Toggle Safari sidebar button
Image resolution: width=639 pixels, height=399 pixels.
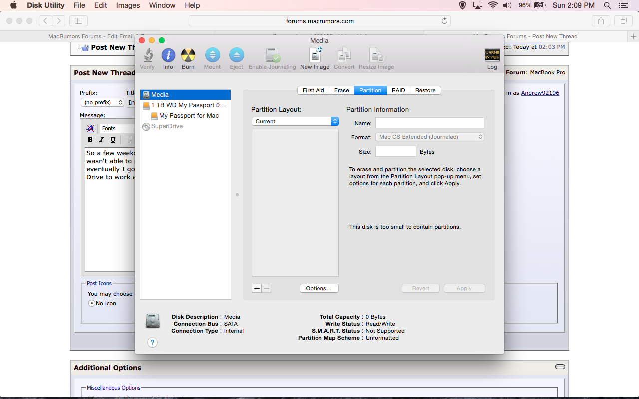79,21
